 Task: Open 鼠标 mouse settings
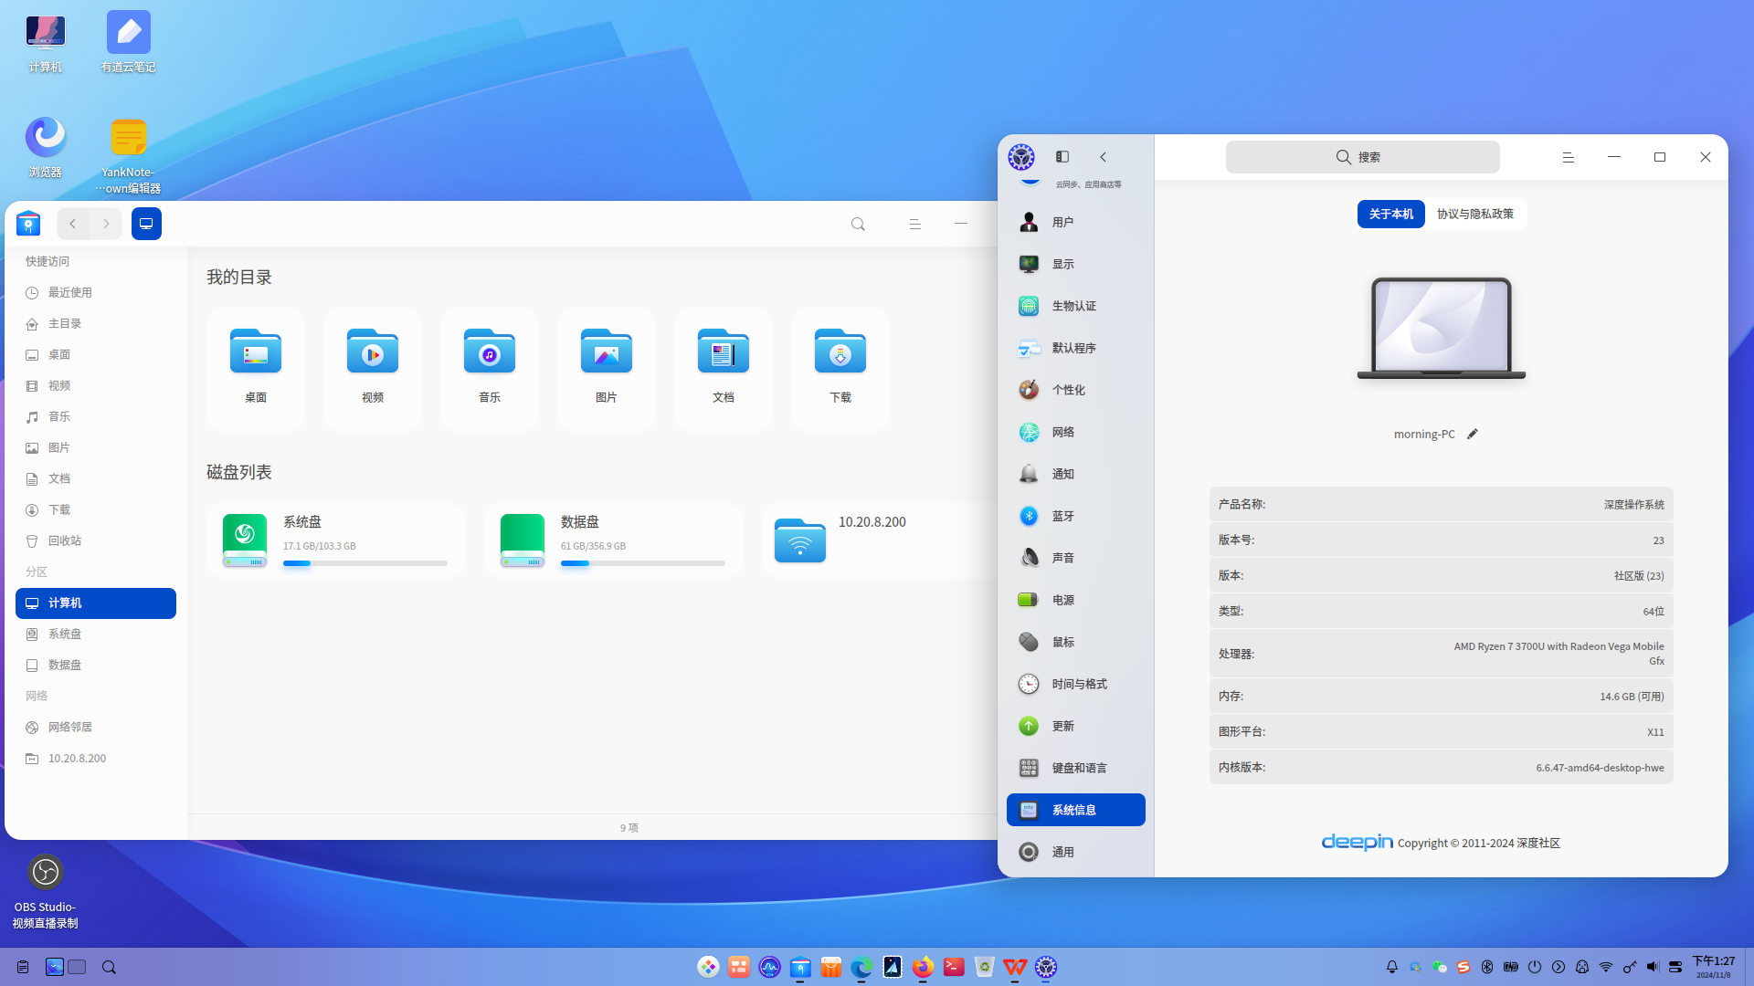tap(1075, 642)
